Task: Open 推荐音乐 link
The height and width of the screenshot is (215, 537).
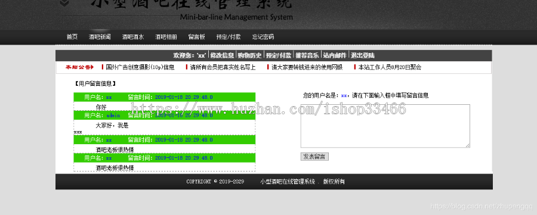Action: point(307,55)
